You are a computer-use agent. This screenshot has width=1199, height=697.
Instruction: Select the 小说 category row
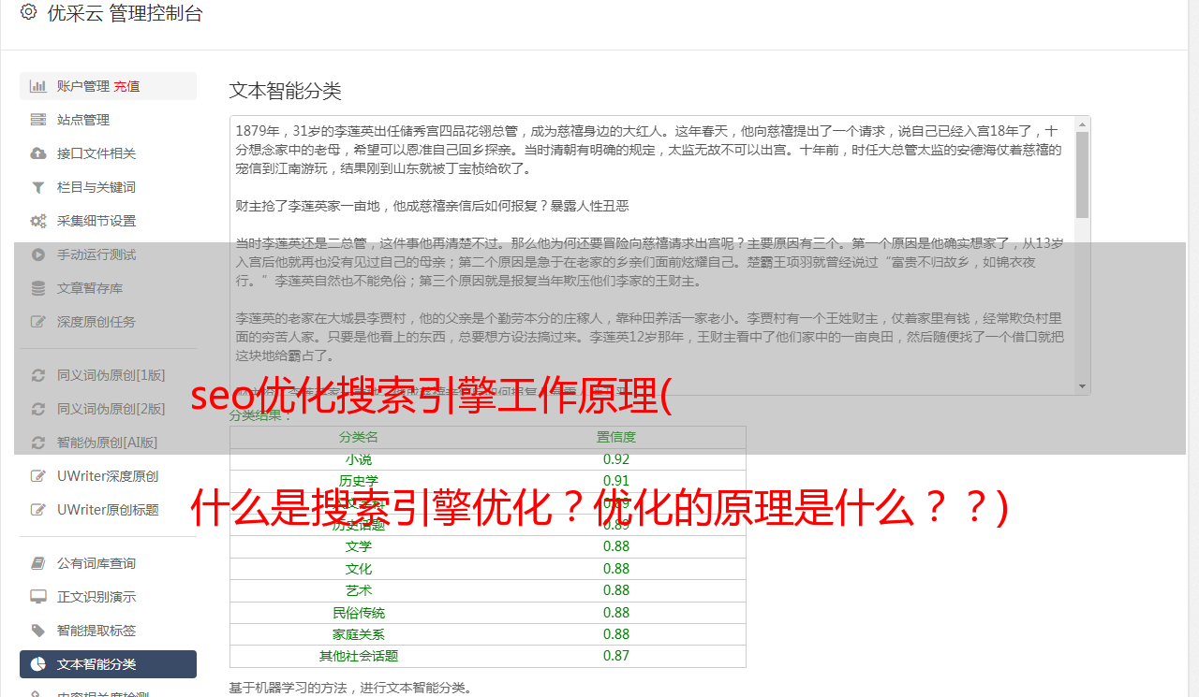(x=488, y=459)
